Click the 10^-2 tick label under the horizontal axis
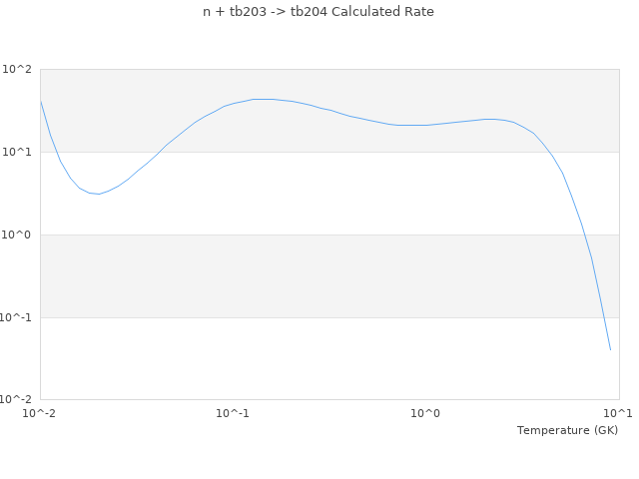 40,413
